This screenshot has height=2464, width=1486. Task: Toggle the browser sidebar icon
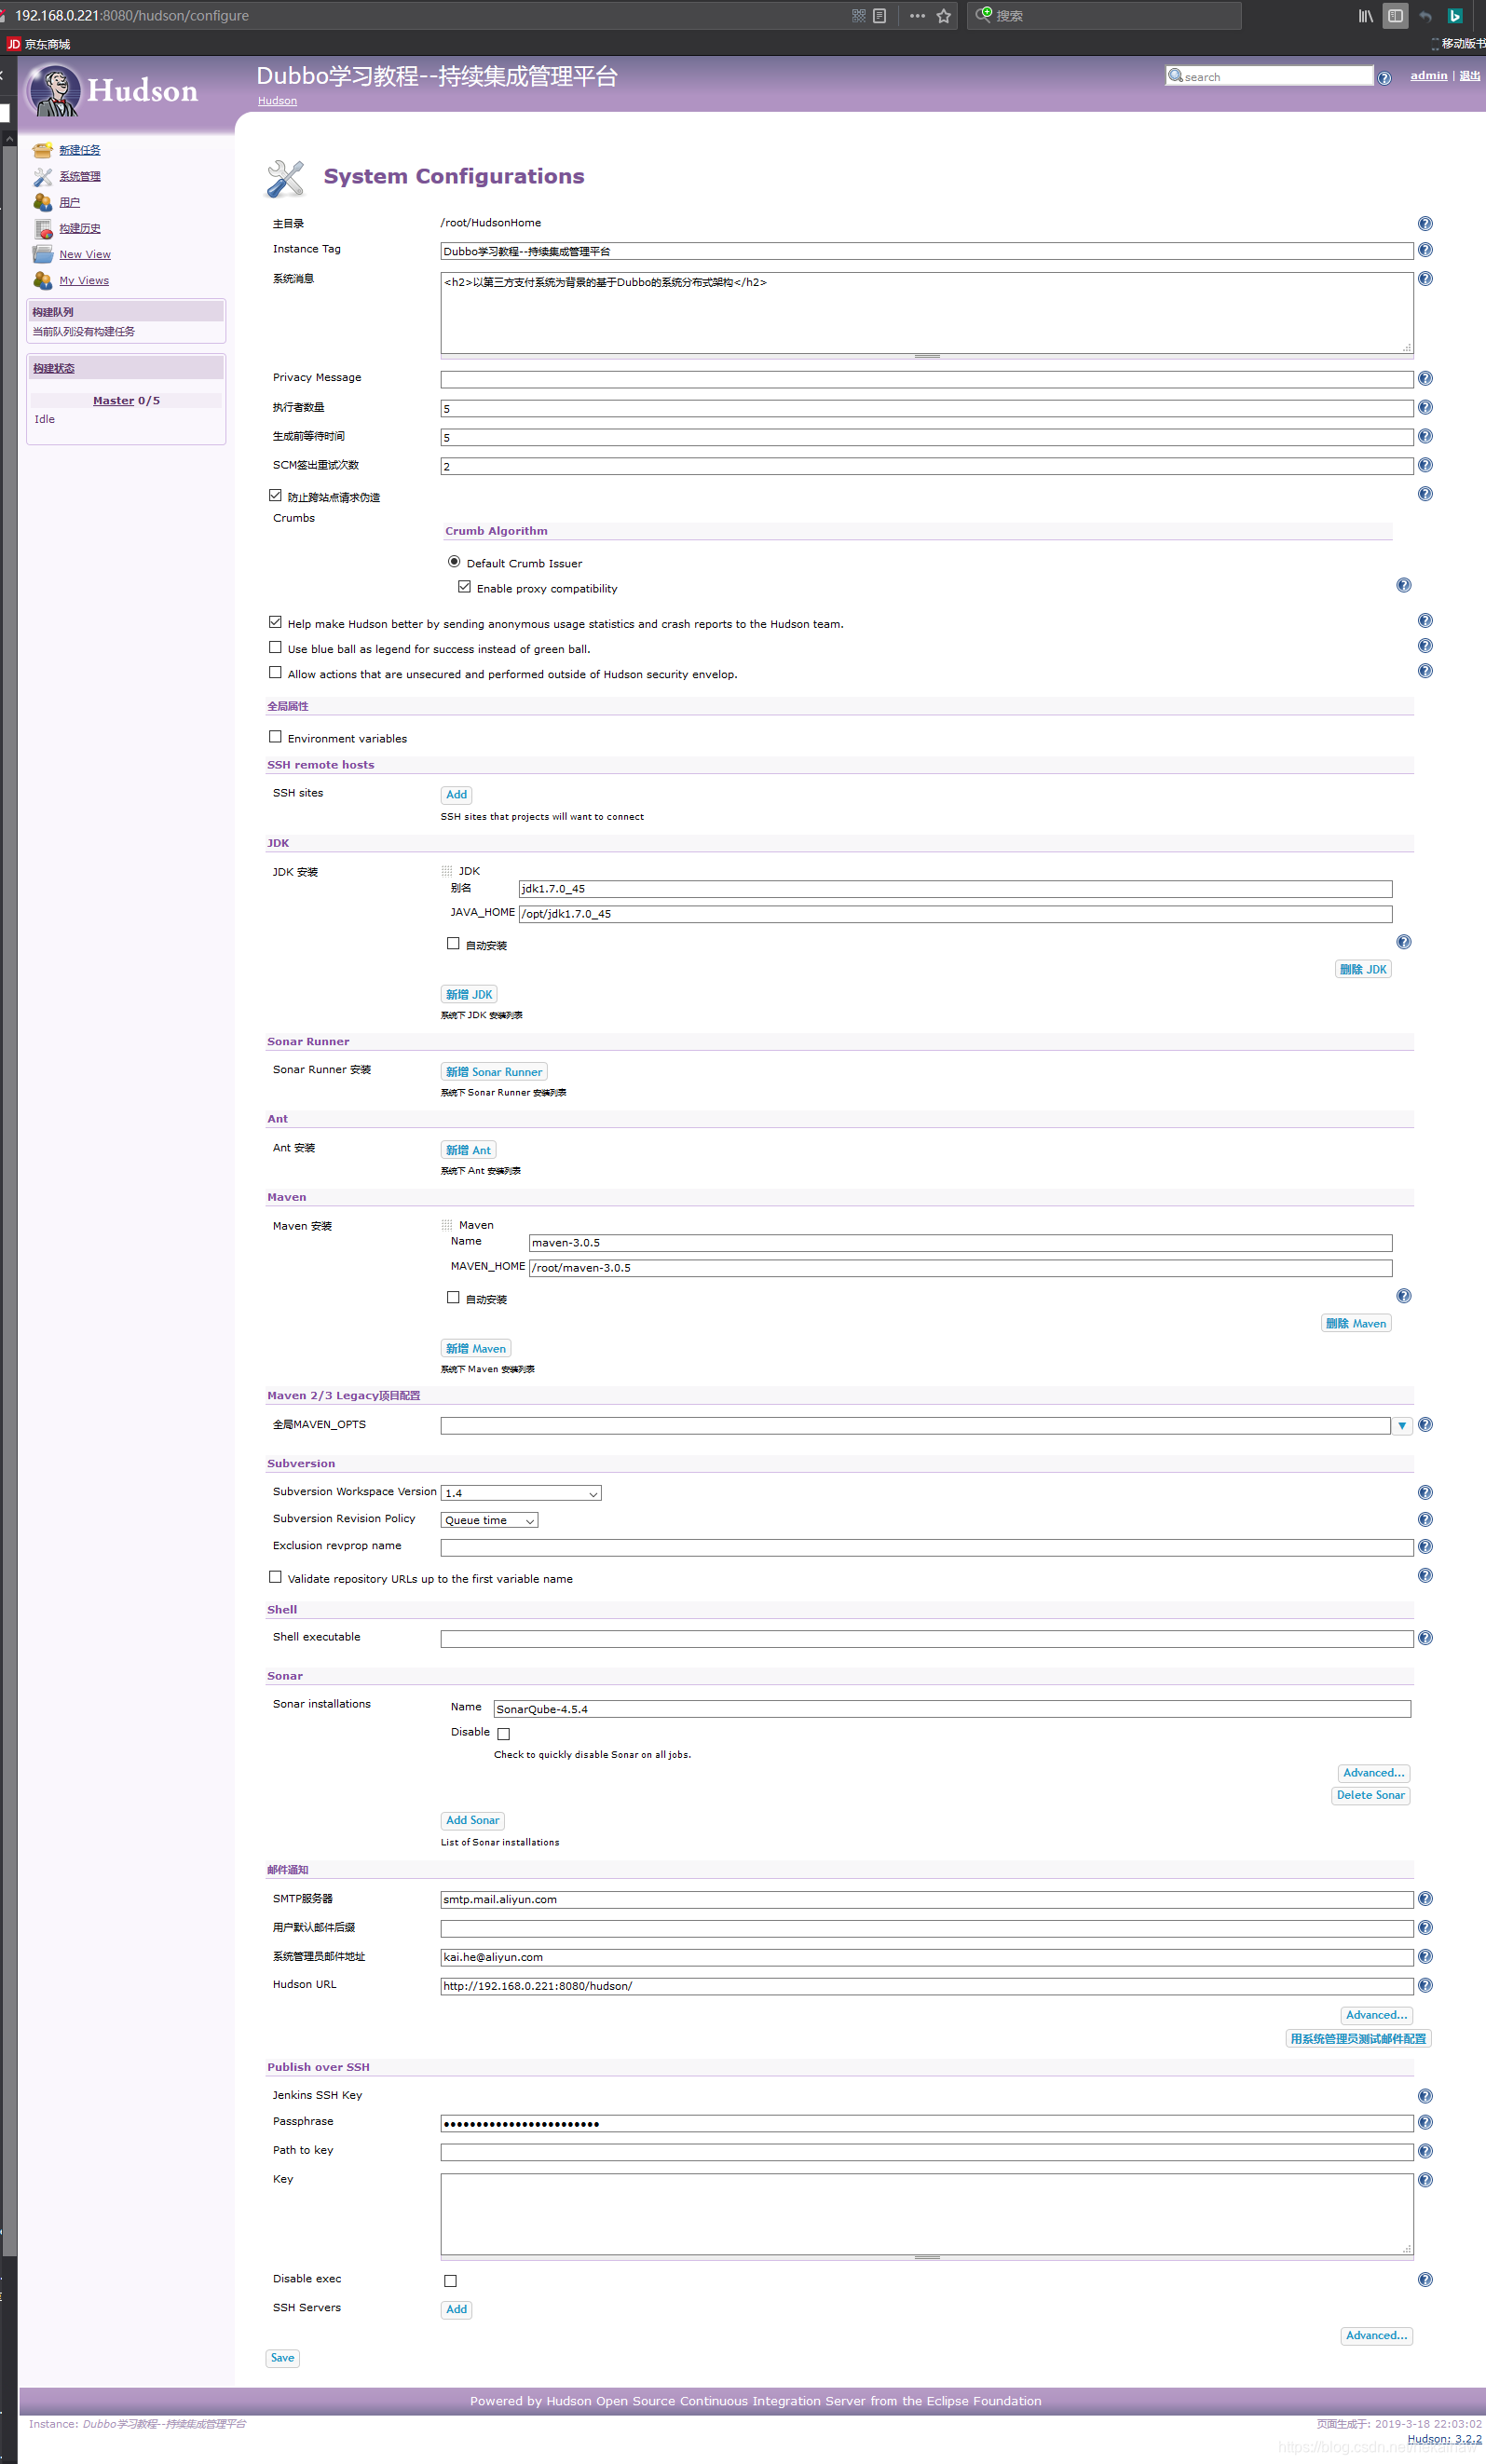point(1395,16)
